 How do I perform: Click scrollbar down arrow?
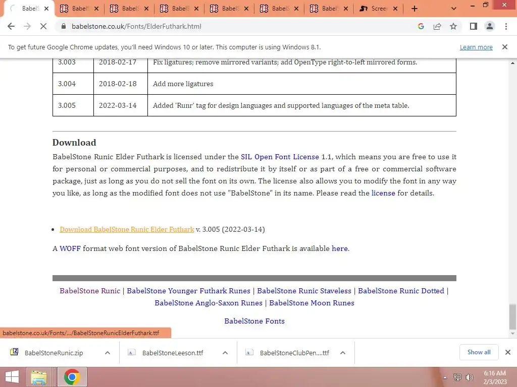pos(512,334)
